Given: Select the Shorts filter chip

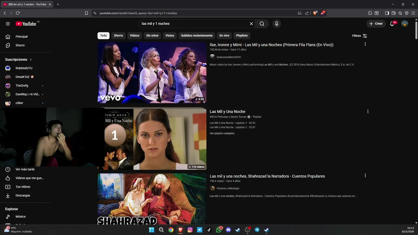Looking at the screenshot, I should click(118, 35).
